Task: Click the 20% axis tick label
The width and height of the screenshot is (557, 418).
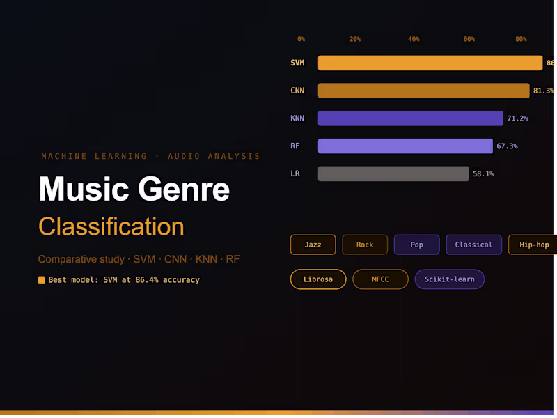Action: point(355,39)
